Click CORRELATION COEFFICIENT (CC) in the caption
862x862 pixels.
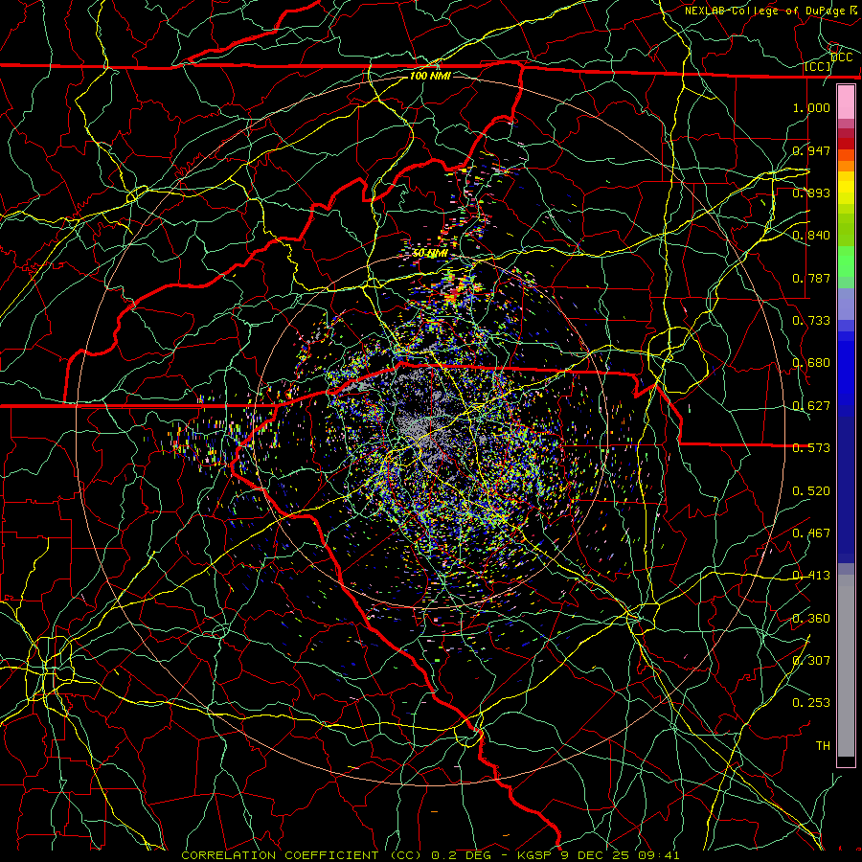pos(302,855)
